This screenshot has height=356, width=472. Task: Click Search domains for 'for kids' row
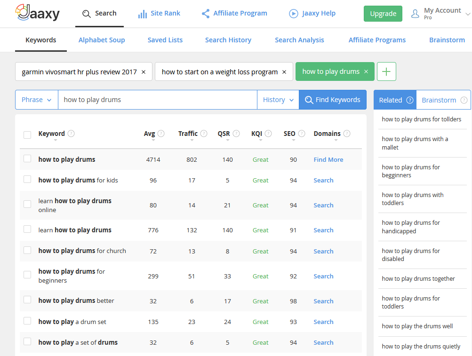click(x=324, y=180)
